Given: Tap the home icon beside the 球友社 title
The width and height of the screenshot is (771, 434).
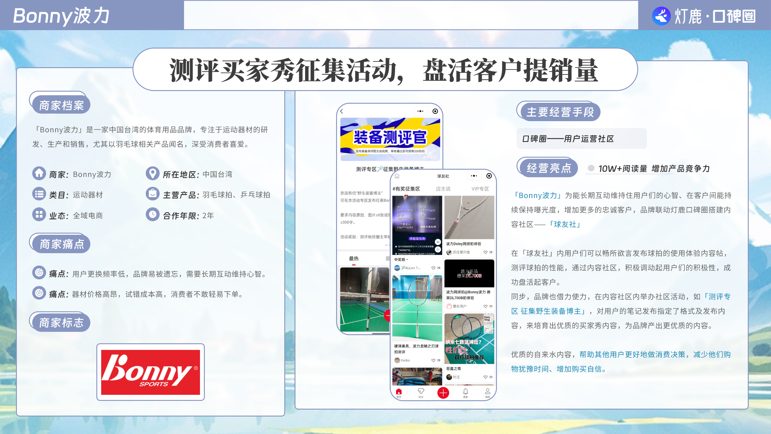Looking at the screenshot, I should tap(397, 176).
